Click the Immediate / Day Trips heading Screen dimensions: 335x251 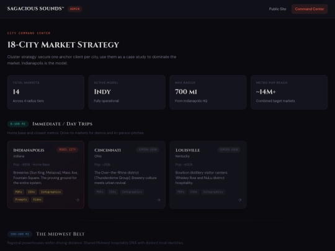[x=63, y=124]
